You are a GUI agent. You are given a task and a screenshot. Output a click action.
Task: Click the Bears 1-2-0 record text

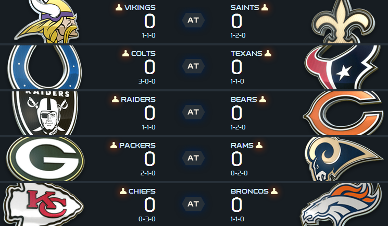pyautogui.click(x=237, y=127)
